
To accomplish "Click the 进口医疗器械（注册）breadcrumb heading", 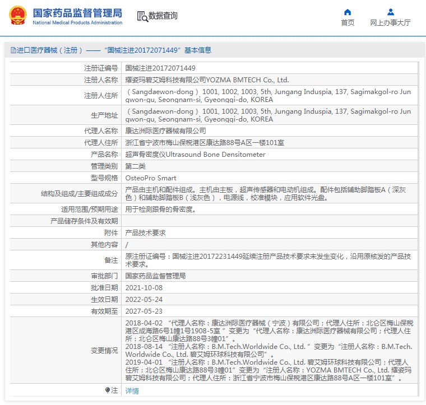I will pyautogui.click(x=49, y=50).
